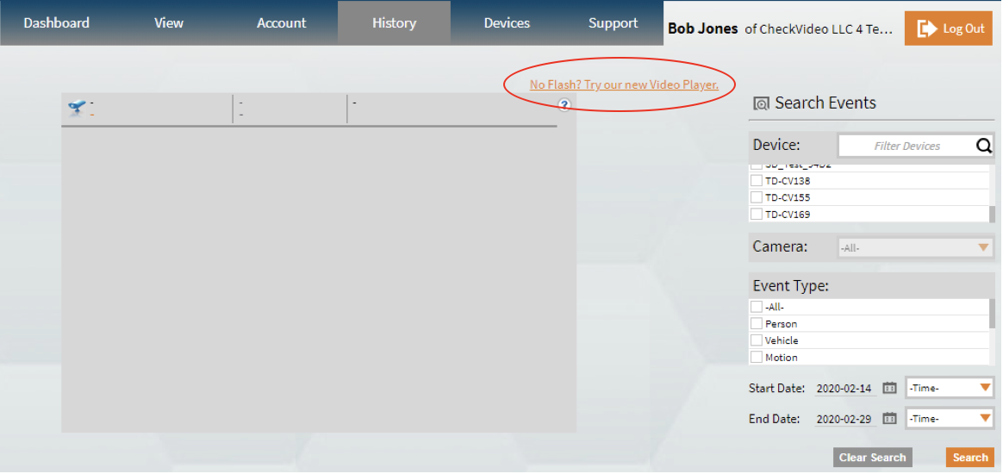Click the help question mark icon
This screenshot has width=1003, height=474.
[x=564, y=104]
